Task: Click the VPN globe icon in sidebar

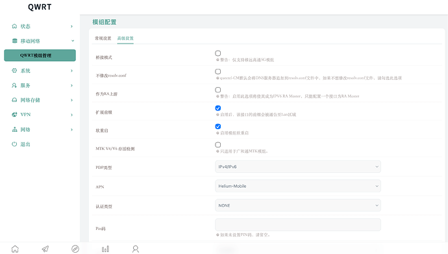Action: tap(14, 114)
